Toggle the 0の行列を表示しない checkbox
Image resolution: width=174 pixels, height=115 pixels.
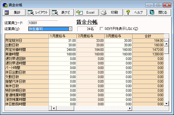(x=101, y=29)
